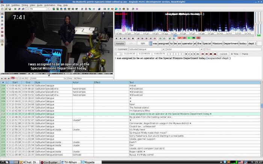Viewport: 263px width, 164px height.
Task: Toggle audio auto-commit button
Action: pyautogui.click(x=180, y=38)
